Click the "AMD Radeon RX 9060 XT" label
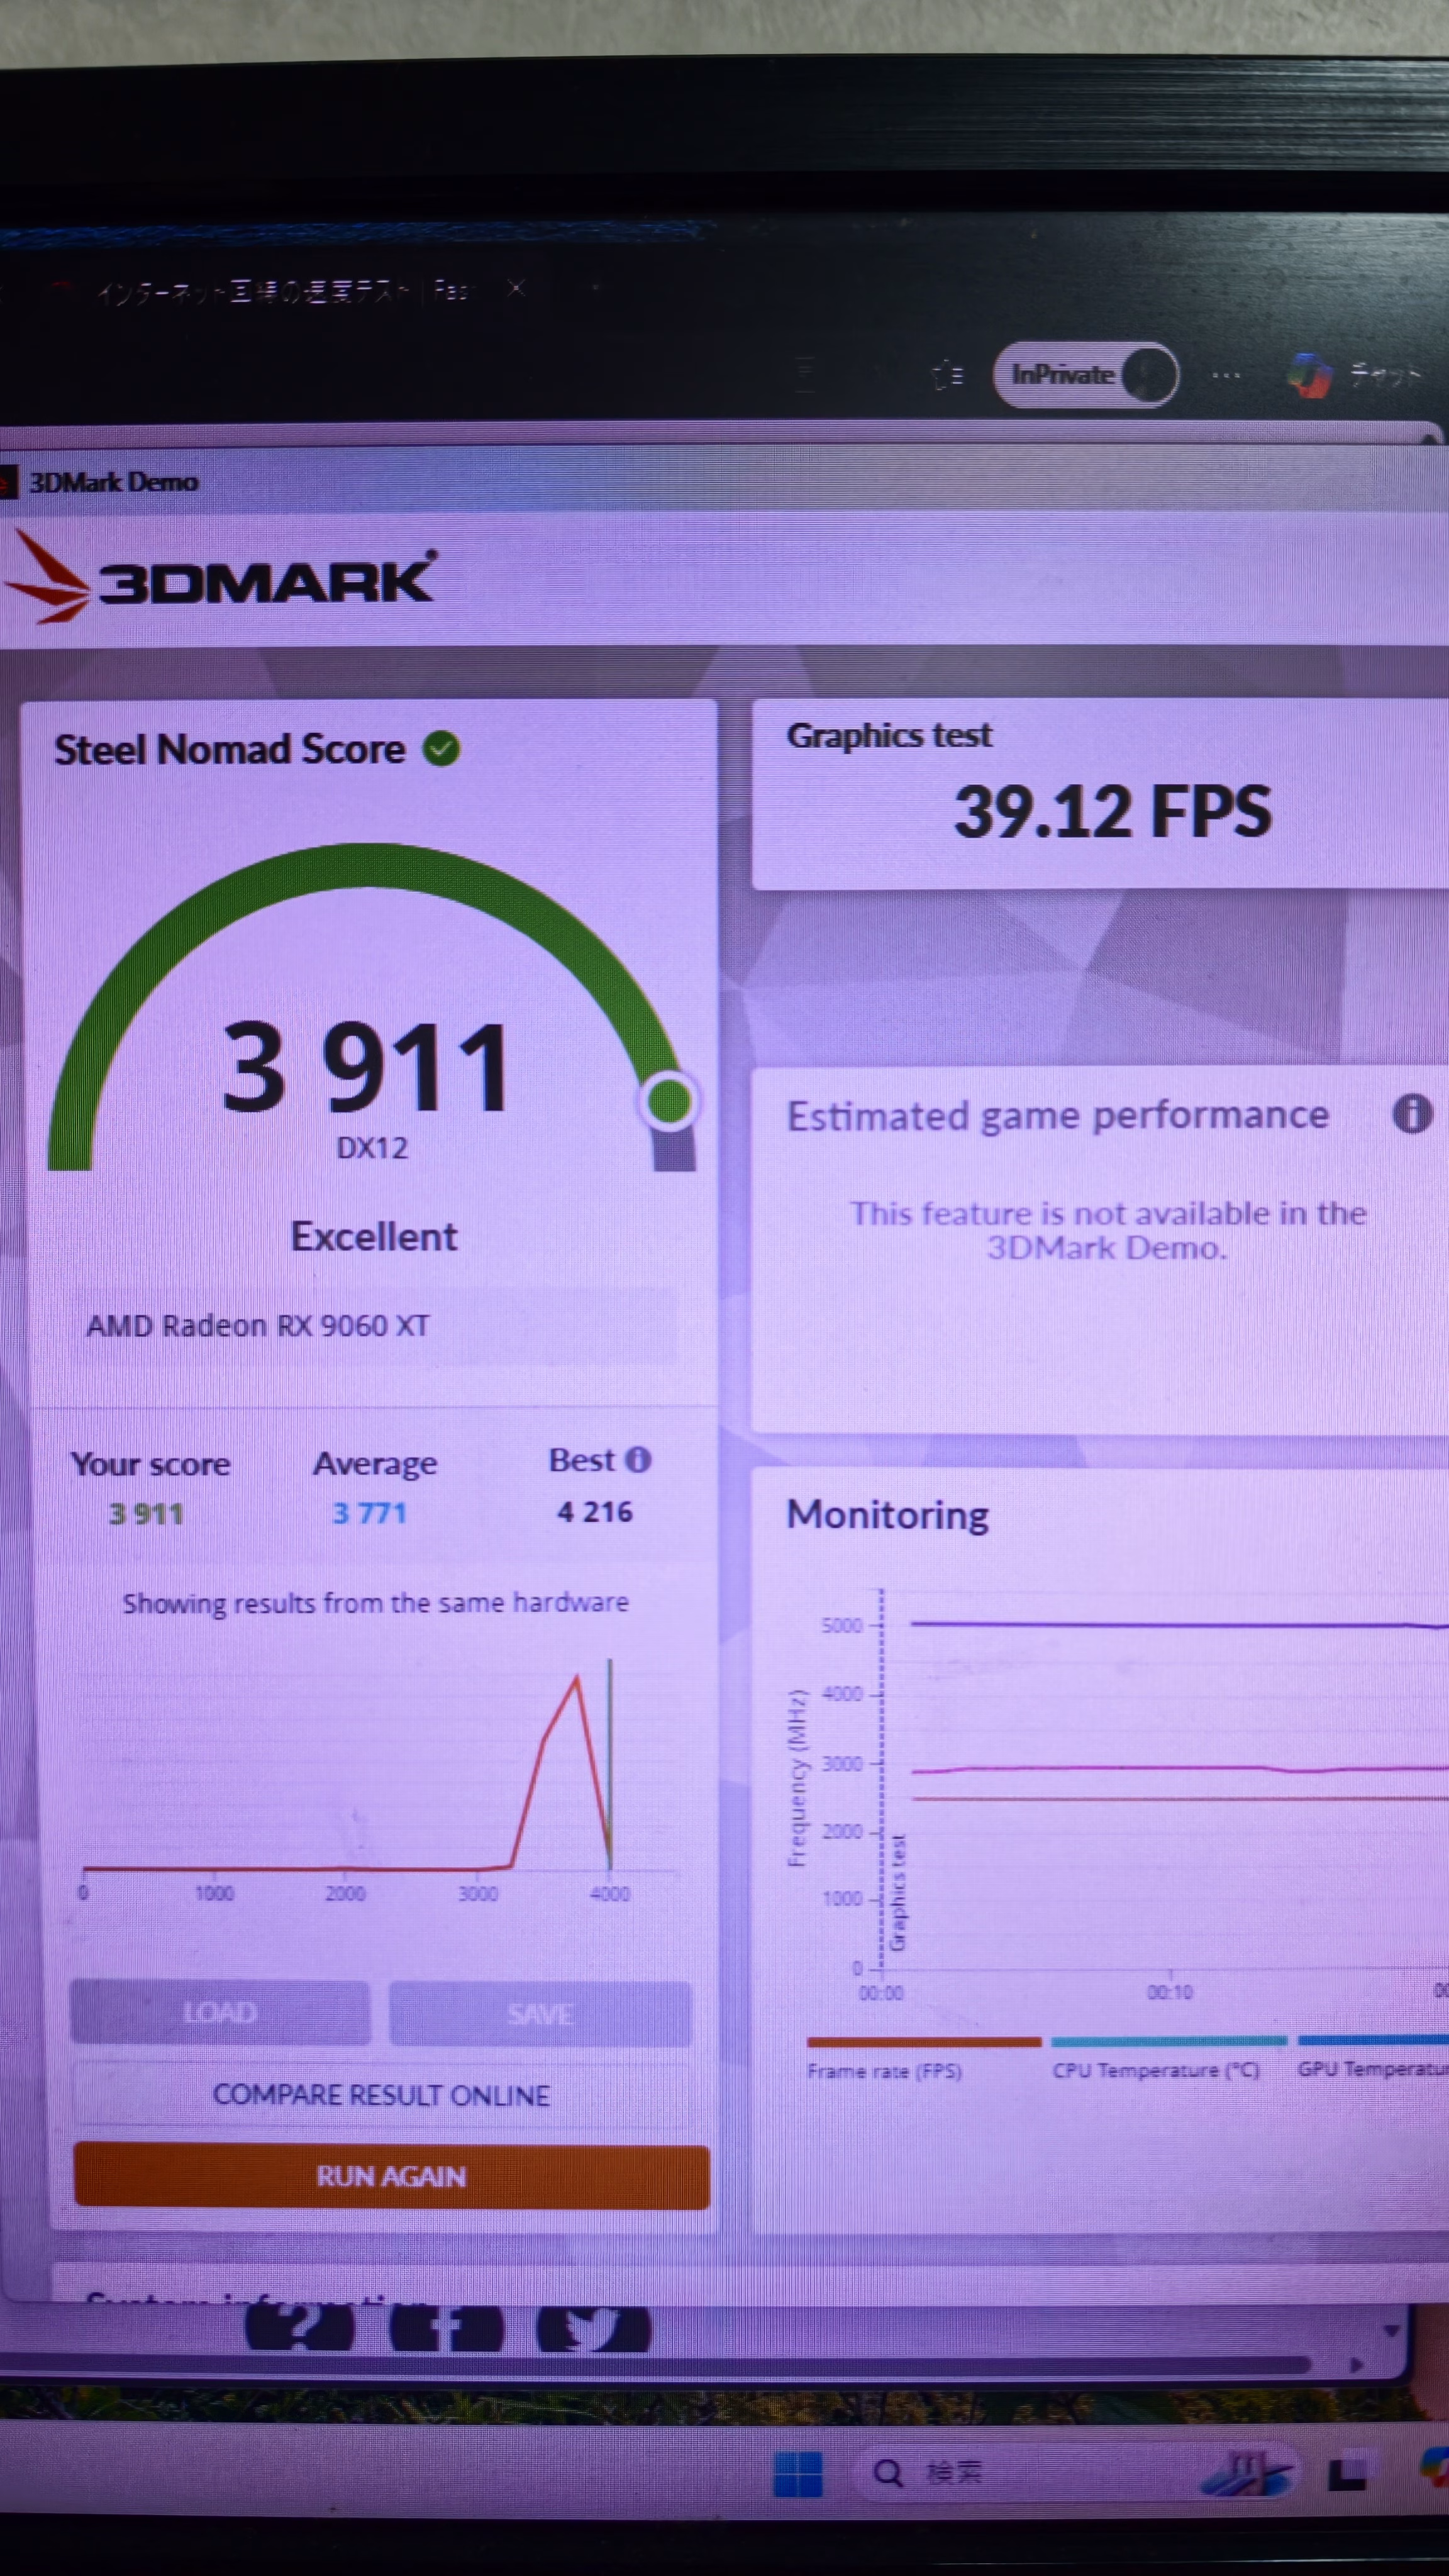The width and height of the screenshot is (1449, 2576). click(x=258, y=1325)
